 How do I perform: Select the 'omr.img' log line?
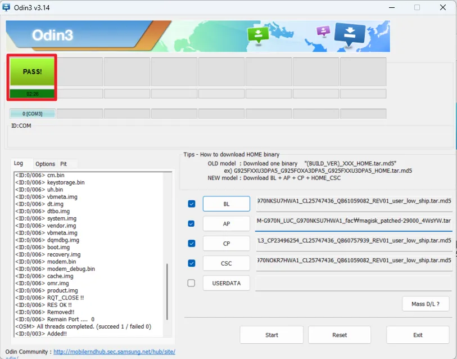(x=42, y=284)
